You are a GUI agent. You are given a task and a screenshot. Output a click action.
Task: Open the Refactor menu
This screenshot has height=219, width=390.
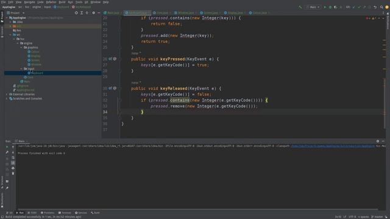51,2
